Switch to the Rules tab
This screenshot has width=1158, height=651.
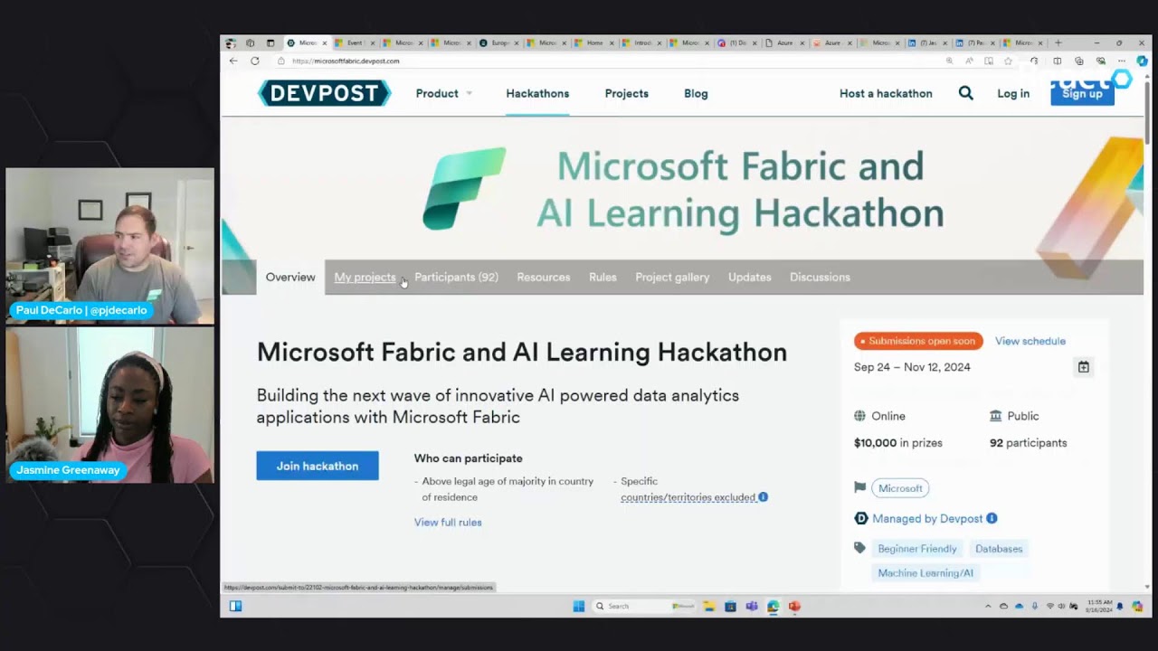(x=603, y=277)
